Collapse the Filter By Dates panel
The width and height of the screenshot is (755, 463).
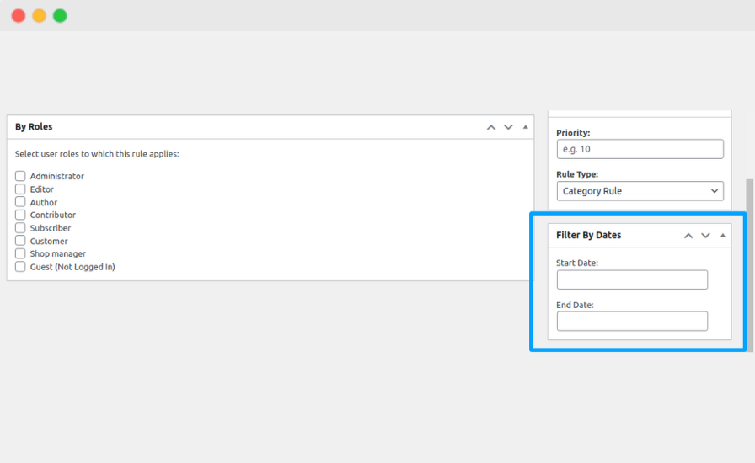[x=723, y=236]
